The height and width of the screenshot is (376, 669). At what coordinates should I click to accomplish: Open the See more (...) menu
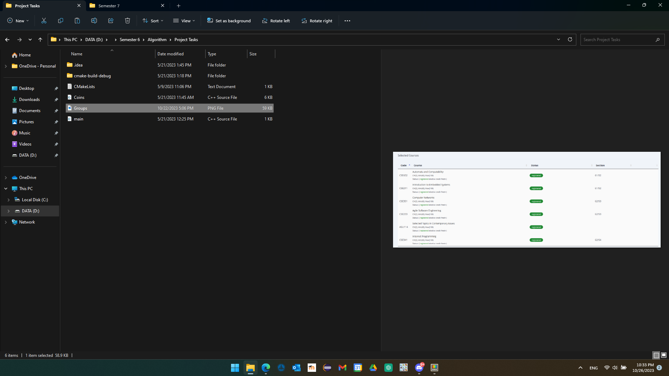point(347,21)
